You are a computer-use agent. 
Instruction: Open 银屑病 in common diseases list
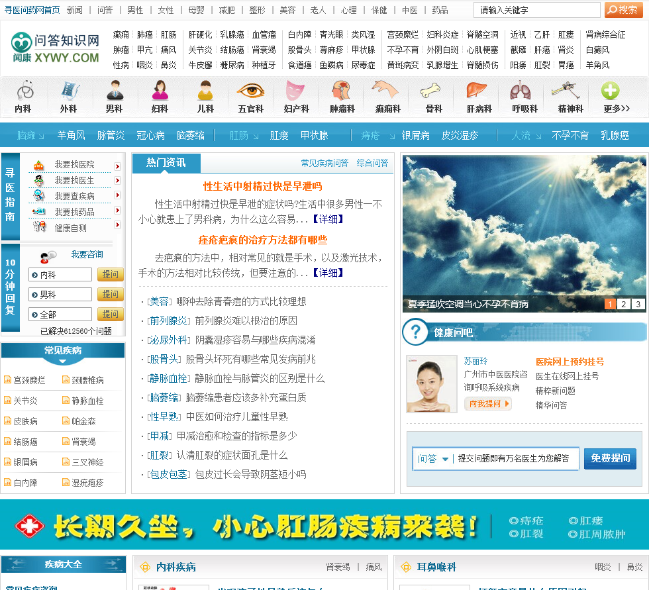point(25,462)
